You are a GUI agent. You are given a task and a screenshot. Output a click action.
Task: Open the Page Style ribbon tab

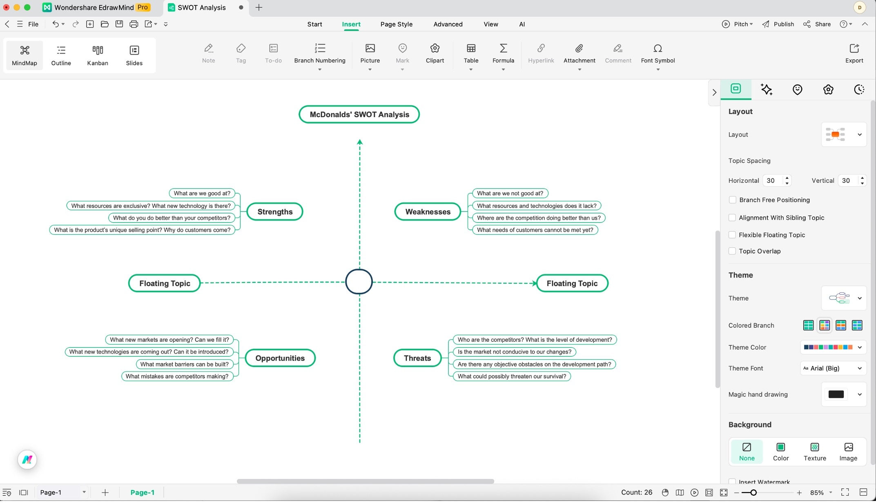click(x=396, y=24)
